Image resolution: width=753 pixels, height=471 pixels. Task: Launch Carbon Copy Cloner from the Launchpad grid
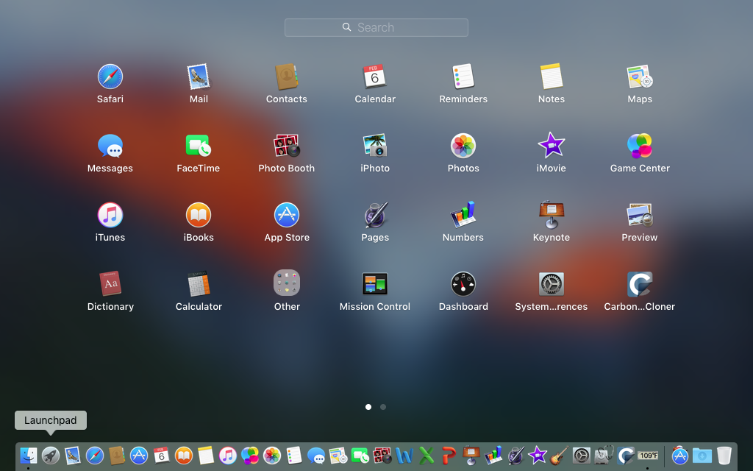640,284
